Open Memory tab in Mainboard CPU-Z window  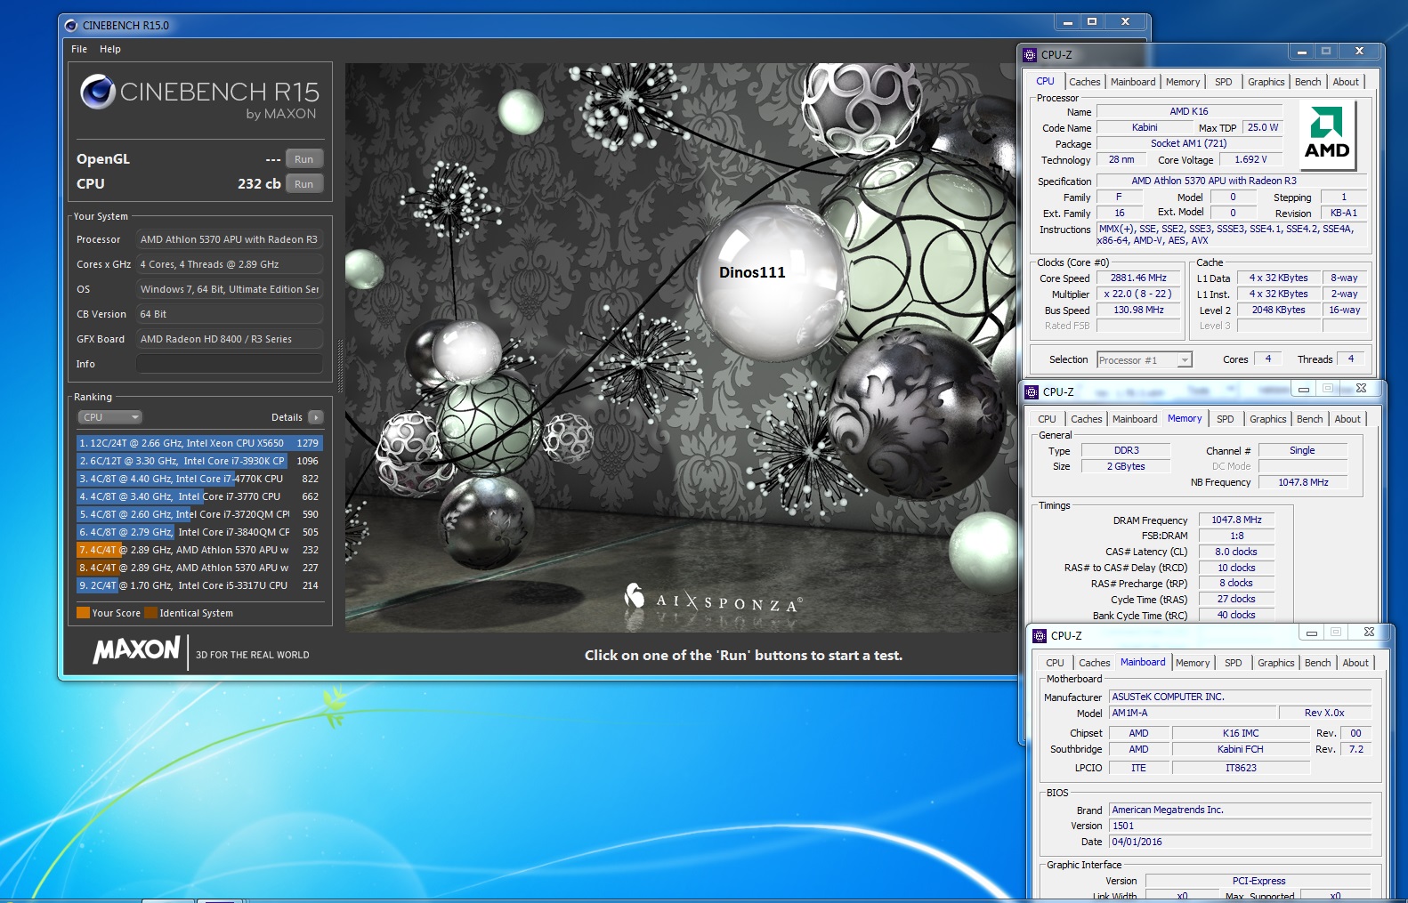pyautogui.click(x=1193, y=663)
